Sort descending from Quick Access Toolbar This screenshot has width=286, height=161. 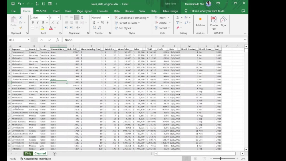click(43, 4)
